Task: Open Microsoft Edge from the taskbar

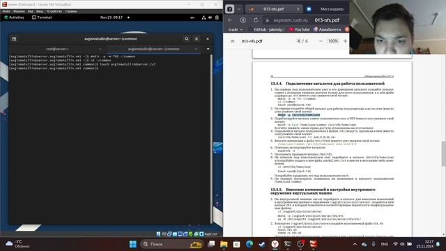Action: pyautogui.click(x=249, y=244)
